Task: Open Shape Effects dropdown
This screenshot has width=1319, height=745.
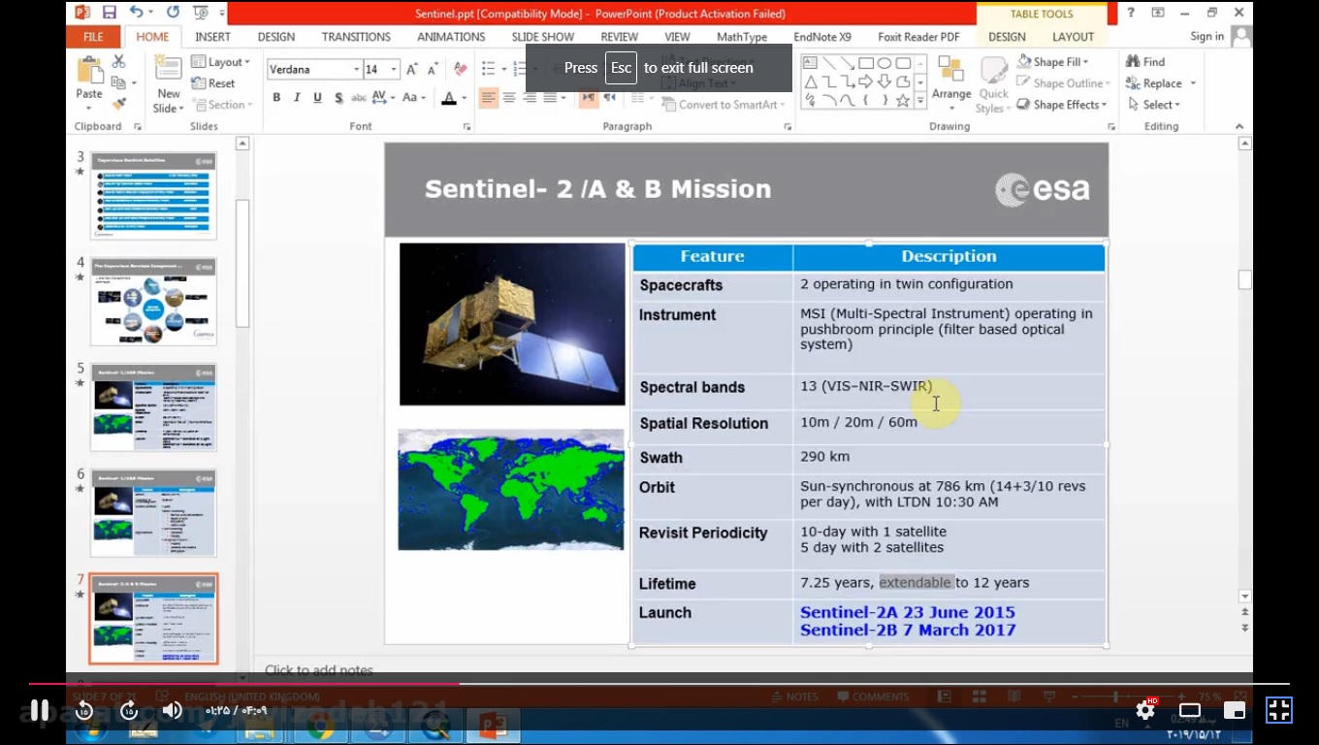Action: coord(1062,105)
